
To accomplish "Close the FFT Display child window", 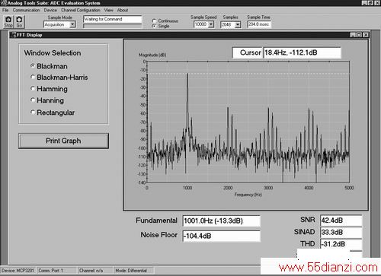I will point(366,35).
